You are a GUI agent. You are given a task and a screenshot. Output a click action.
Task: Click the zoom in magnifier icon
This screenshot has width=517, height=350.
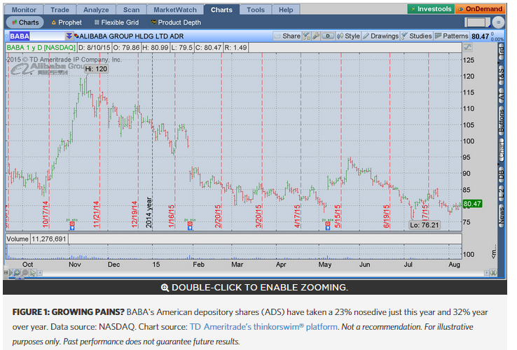tap(17, 272)
